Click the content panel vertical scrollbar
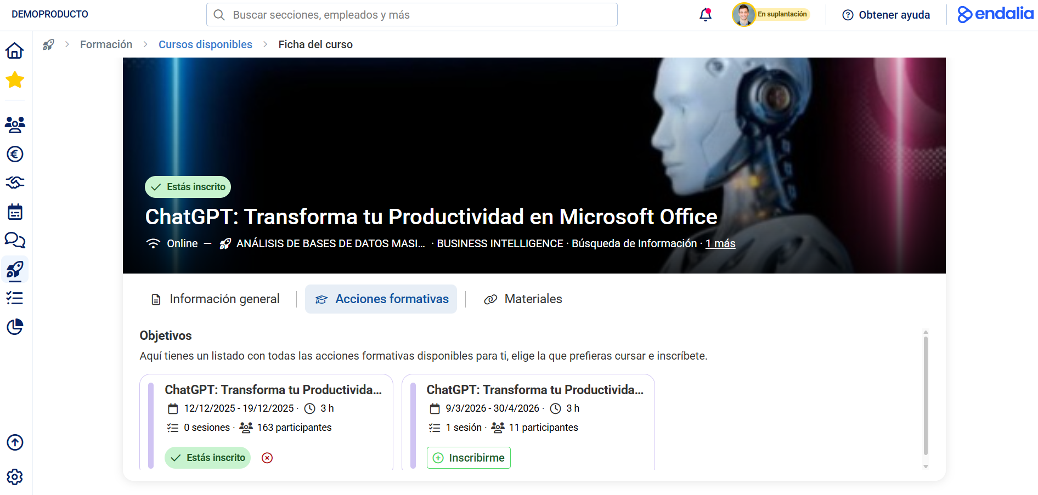1038x495 pixels. click(x=926, y=396)
